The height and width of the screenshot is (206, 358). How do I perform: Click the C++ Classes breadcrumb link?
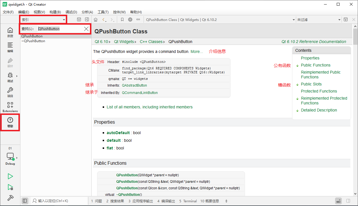pyautogui.click(x=151, y=42)
